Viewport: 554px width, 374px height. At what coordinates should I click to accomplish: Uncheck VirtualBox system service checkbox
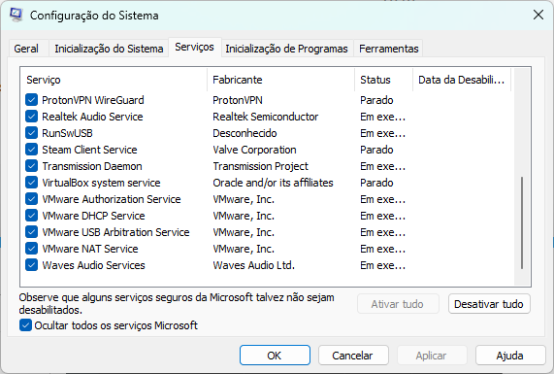coord(31,183)
